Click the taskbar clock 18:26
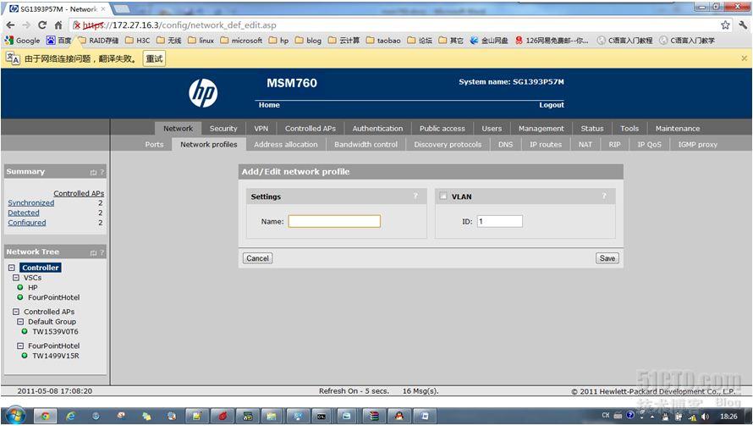This screenshot has width=753, height=426. [728, 417]
